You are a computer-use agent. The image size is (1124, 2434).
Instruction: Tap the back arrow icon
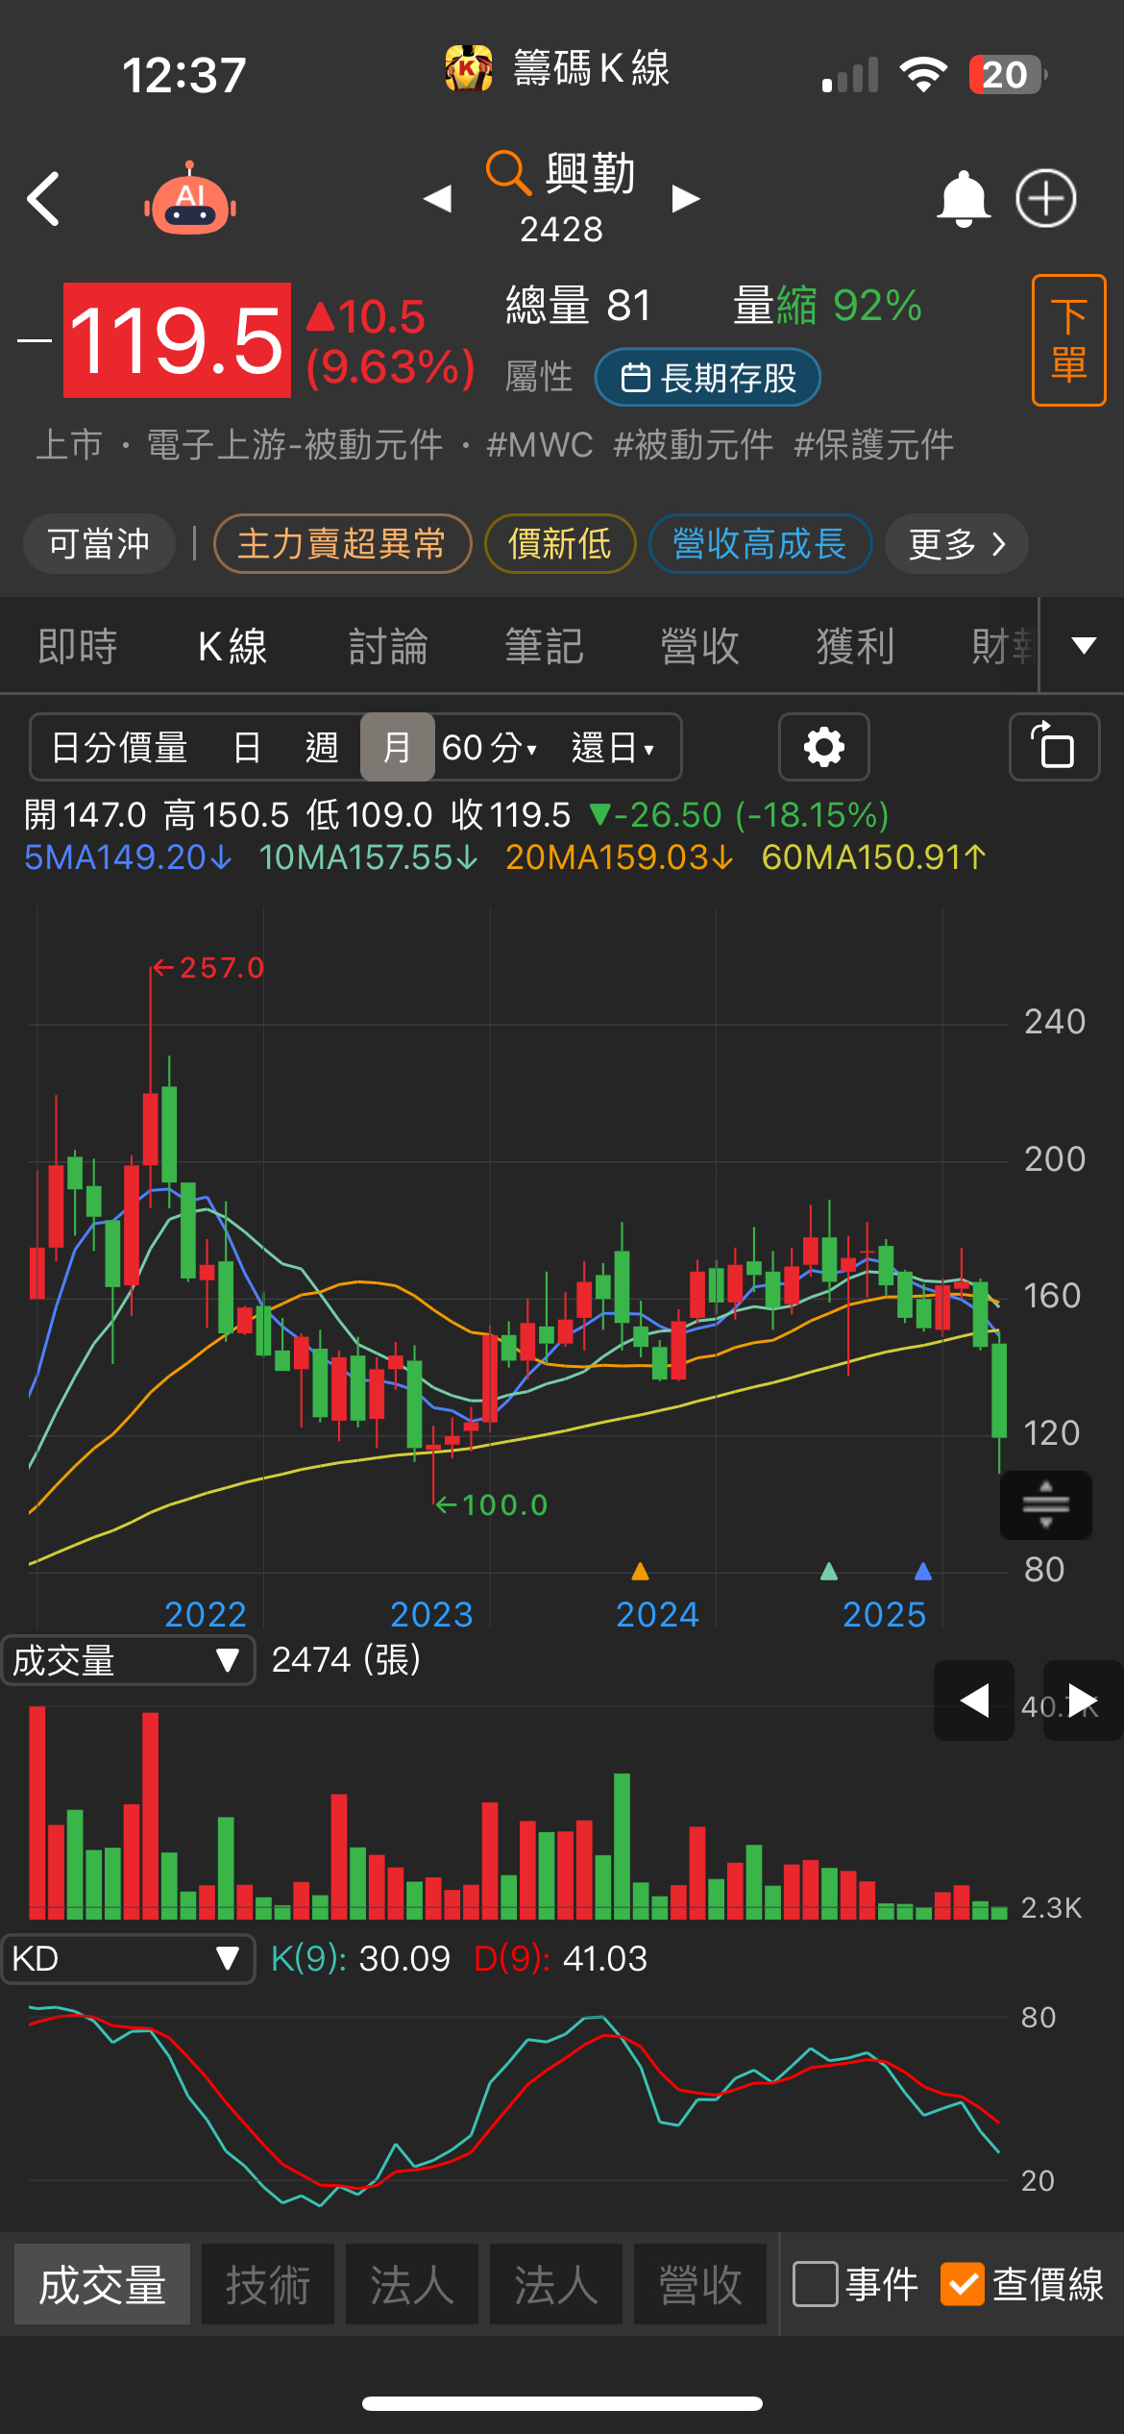[x=44, y=199]
